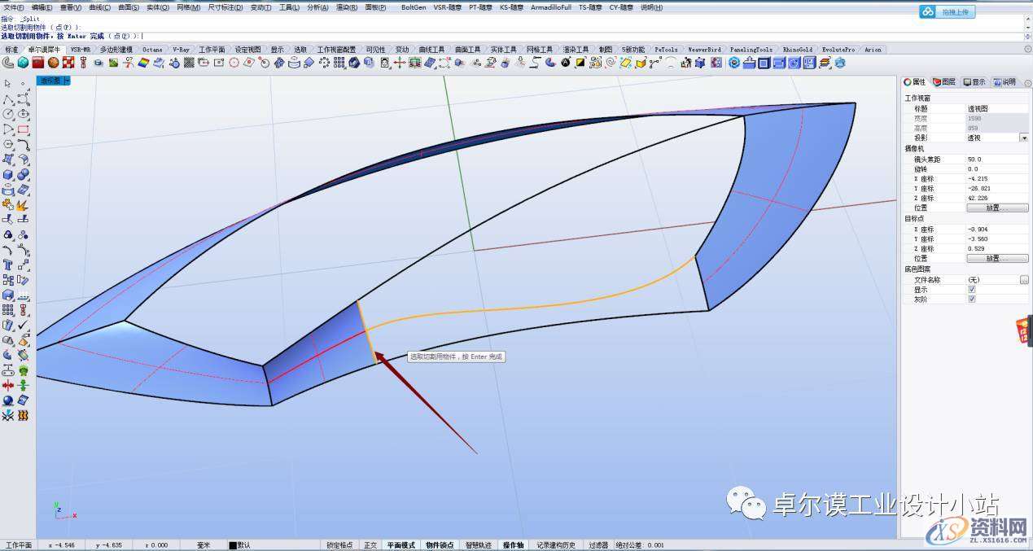The image size is (1033, 551).
Task: Click the explode tool icon
Action: pos(23,204)
